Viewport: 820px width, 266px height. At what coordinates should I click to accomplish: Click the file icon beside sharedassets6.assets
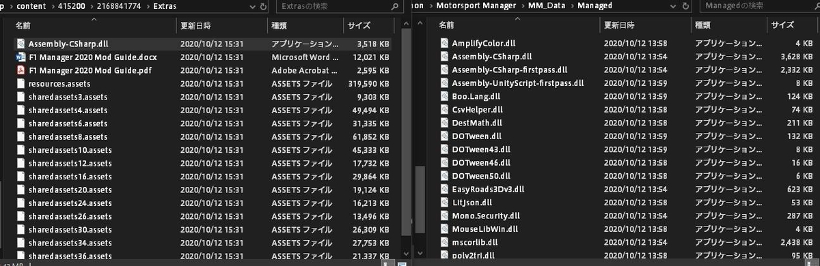(20, 123)
